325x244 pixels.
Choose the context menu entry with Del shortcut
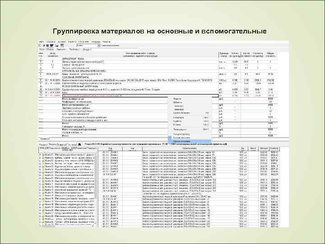tap(190, 113)
